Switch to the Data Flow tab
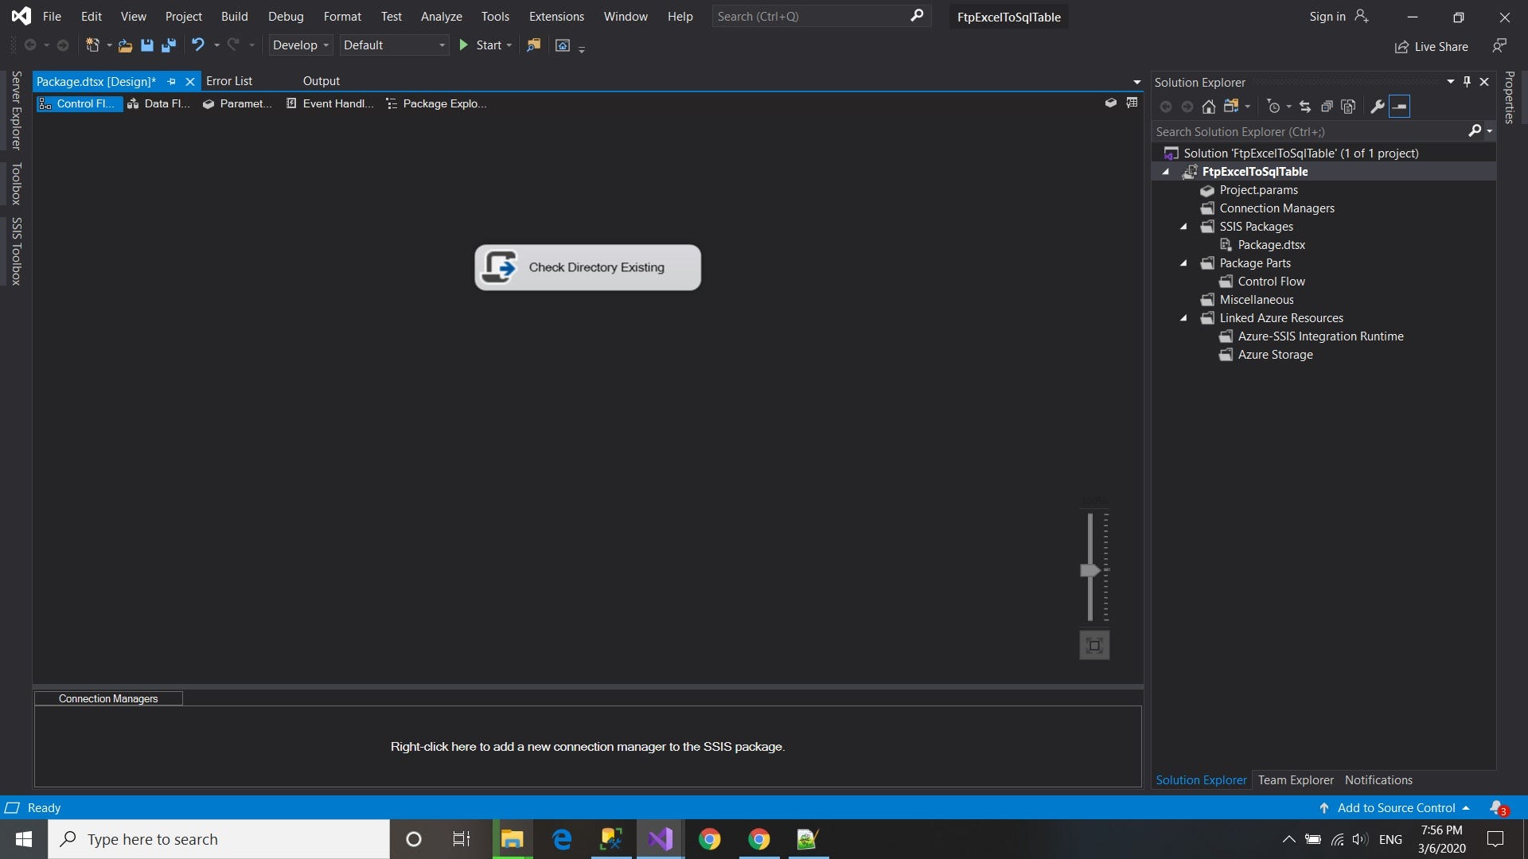The width and height of the screenshot is (1528, 859). coord(159,103)
